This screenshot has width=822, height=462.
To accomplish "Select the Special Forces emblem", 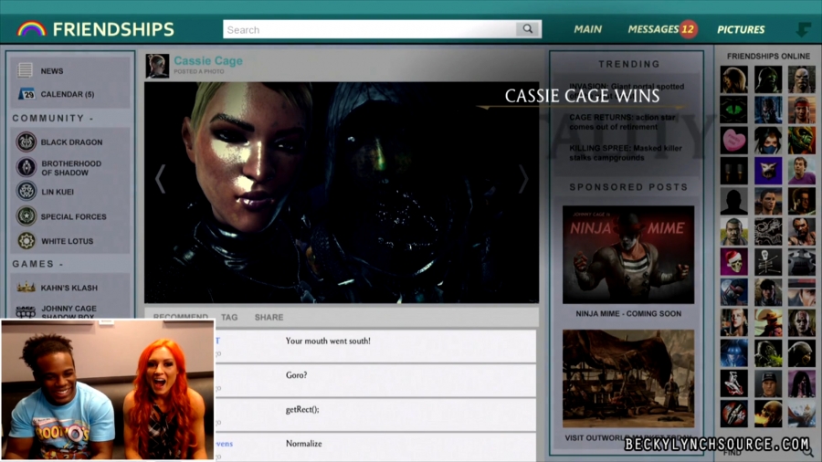I will (26, 216).
